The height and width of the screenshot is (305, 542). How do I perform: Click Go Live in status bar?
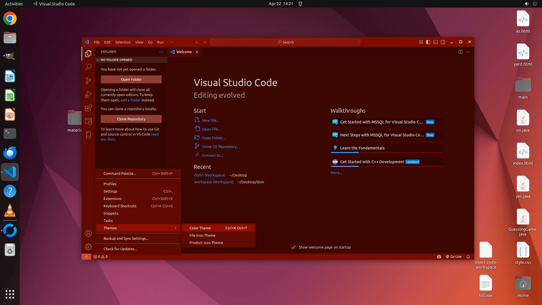(454, 257)
